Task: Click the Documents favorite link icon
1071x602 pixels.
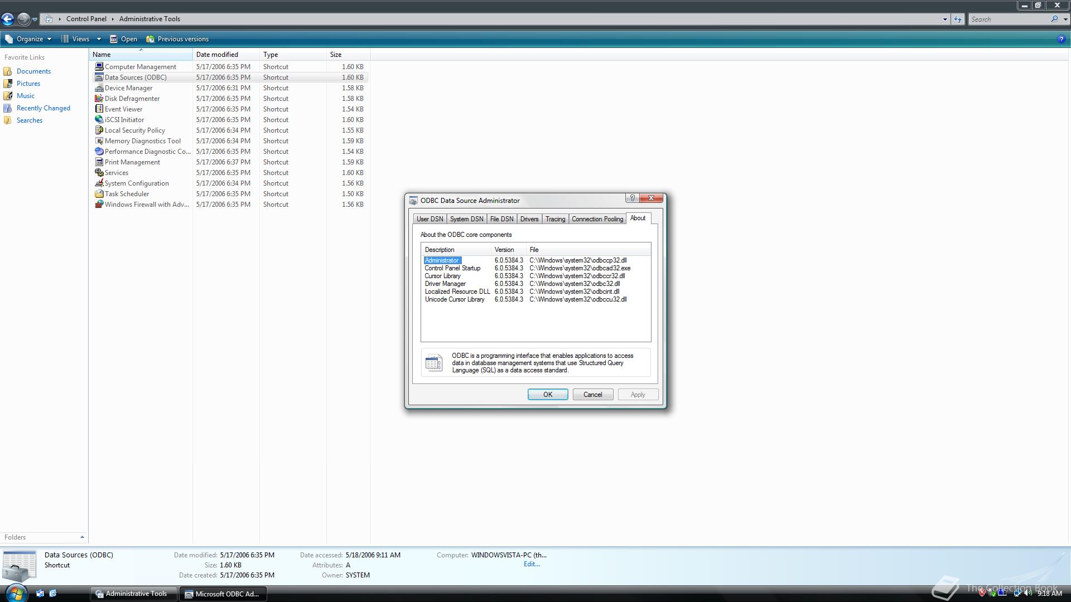Action: point(8,71)
